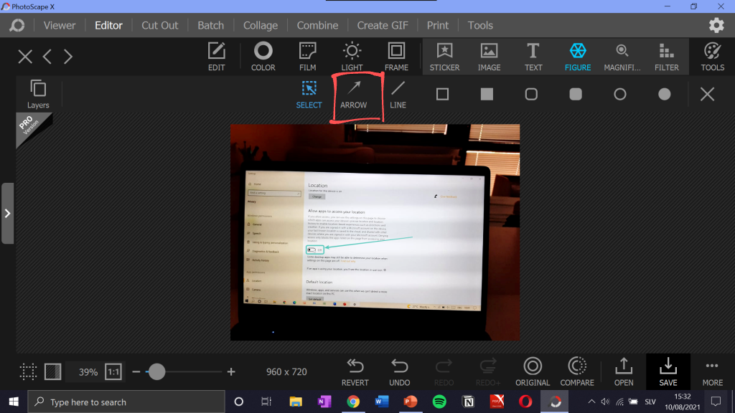
Task: Click COMPARE
Action: coord(577,372)
